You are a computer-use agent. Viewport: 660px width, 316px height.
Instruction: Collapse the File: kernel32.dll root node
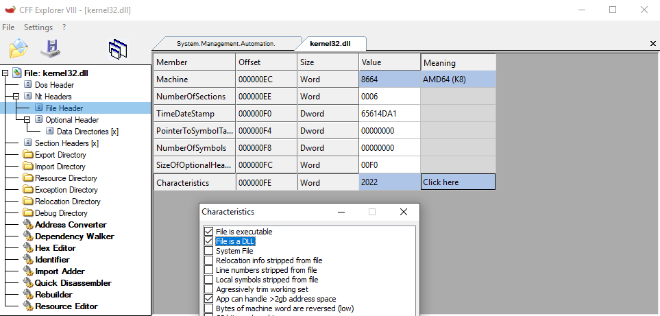pos(5,73)
